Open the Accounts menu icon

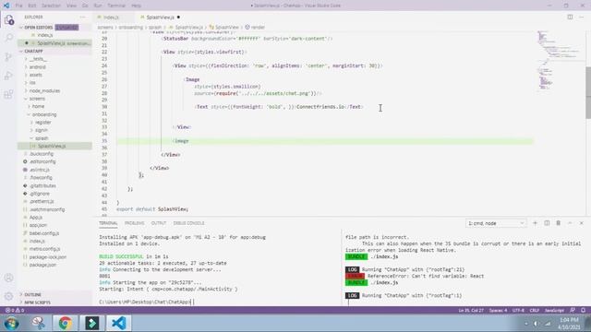click(8, 278)
